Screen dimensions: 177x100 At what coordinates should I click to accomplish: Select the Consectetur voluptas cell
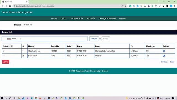coord(112,51)
